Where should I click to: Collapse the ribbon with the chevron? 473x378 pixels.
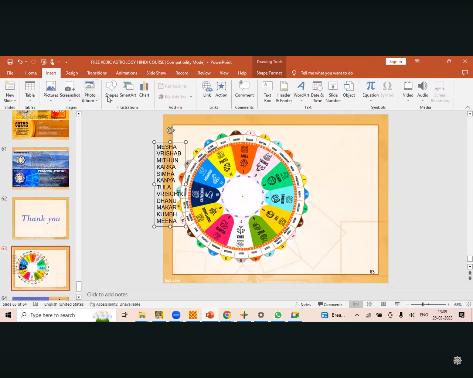tap(467, 107)
